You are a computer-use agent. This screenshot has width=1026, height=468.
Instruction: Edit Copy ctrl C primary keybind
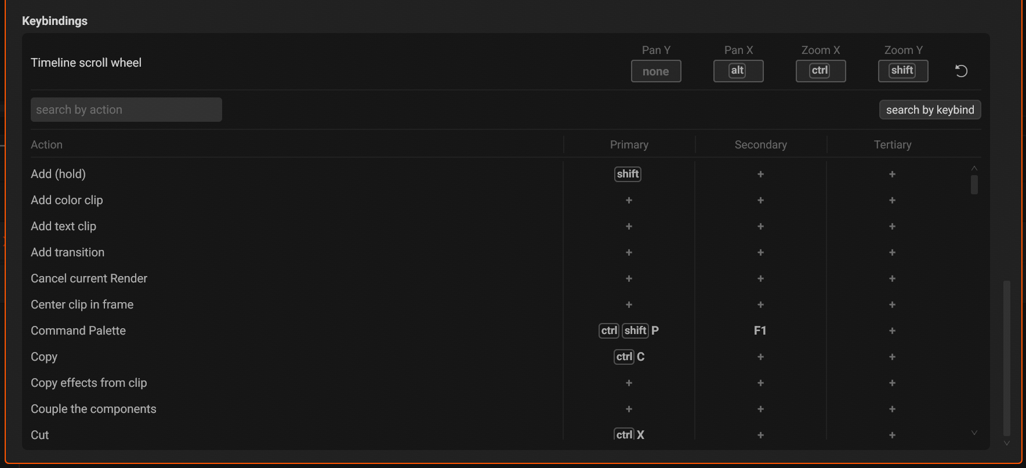pos(629,357)
